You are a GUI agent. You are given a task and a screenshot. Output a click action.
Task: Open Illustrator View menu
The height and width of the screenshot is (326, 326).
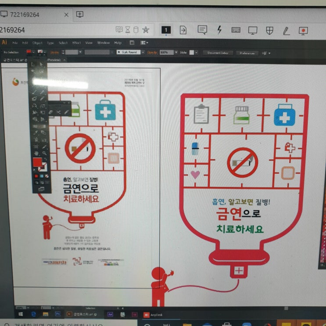pos(89,43)
